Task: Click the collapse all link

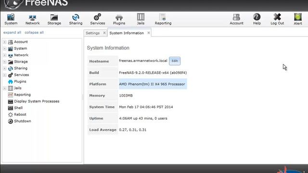Action: point(34,33)
